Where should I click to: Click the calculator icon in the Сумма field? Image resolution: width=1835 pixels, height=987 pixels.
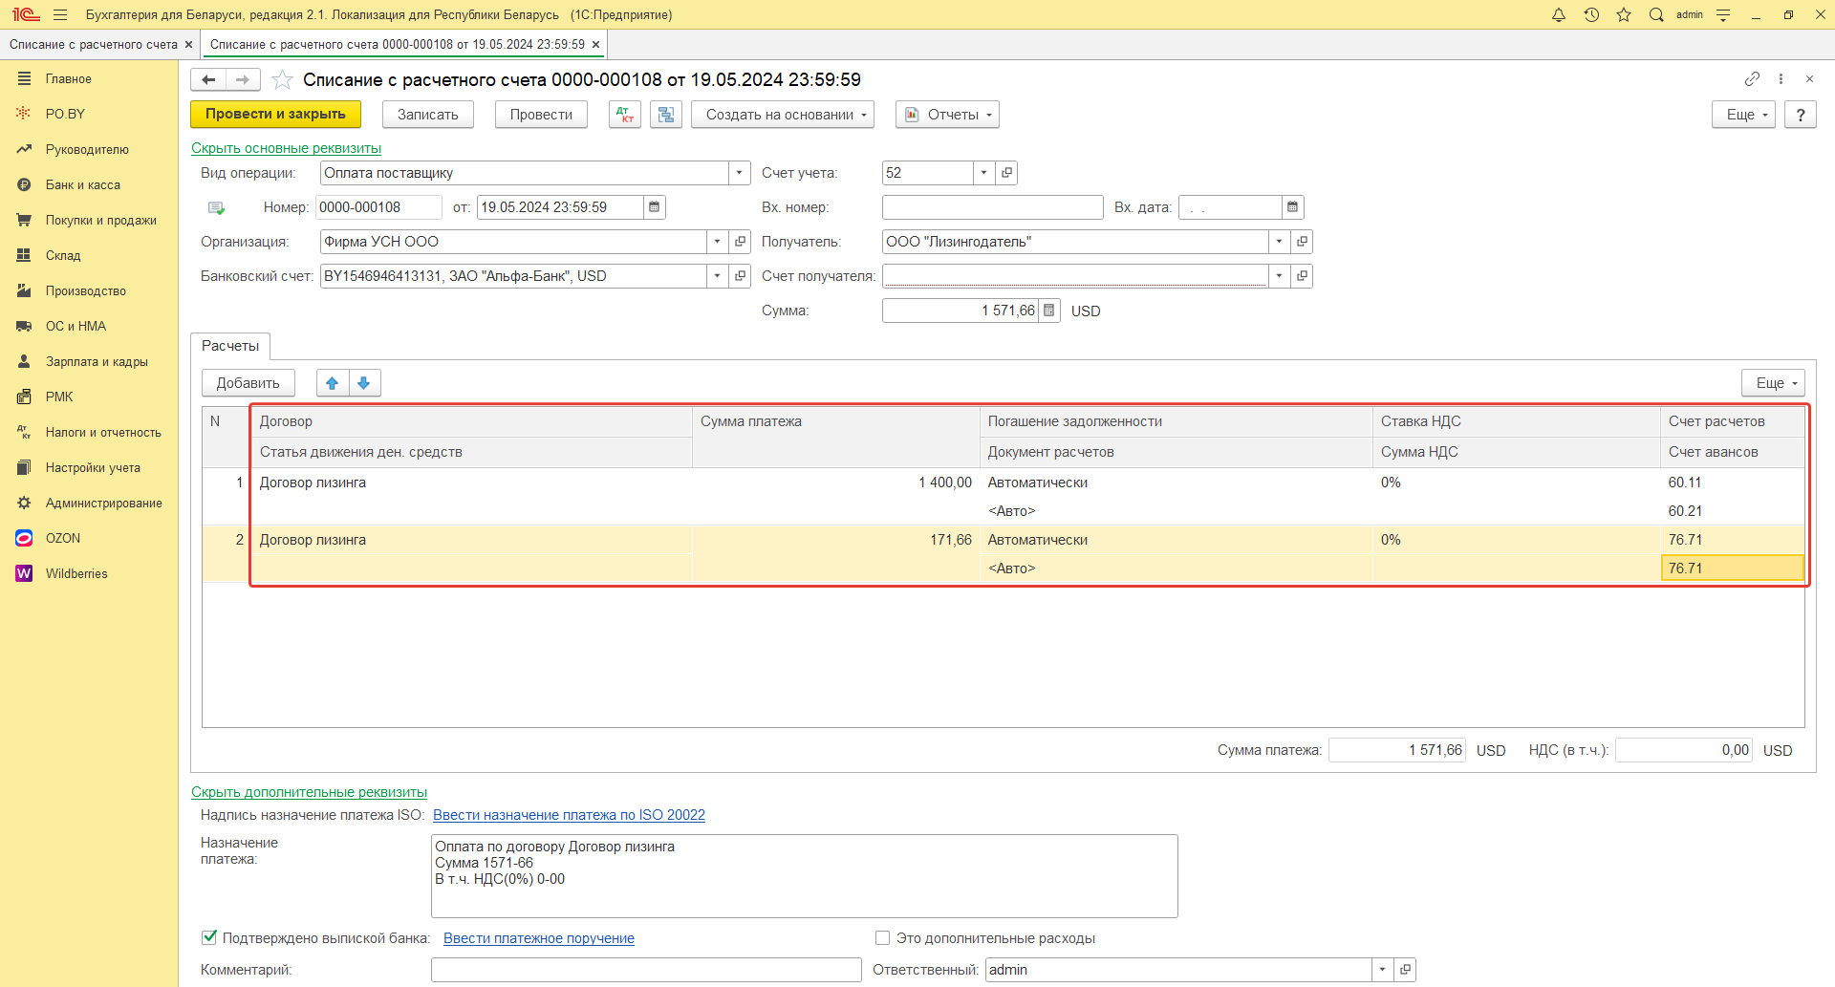(x=1048, y=311)
